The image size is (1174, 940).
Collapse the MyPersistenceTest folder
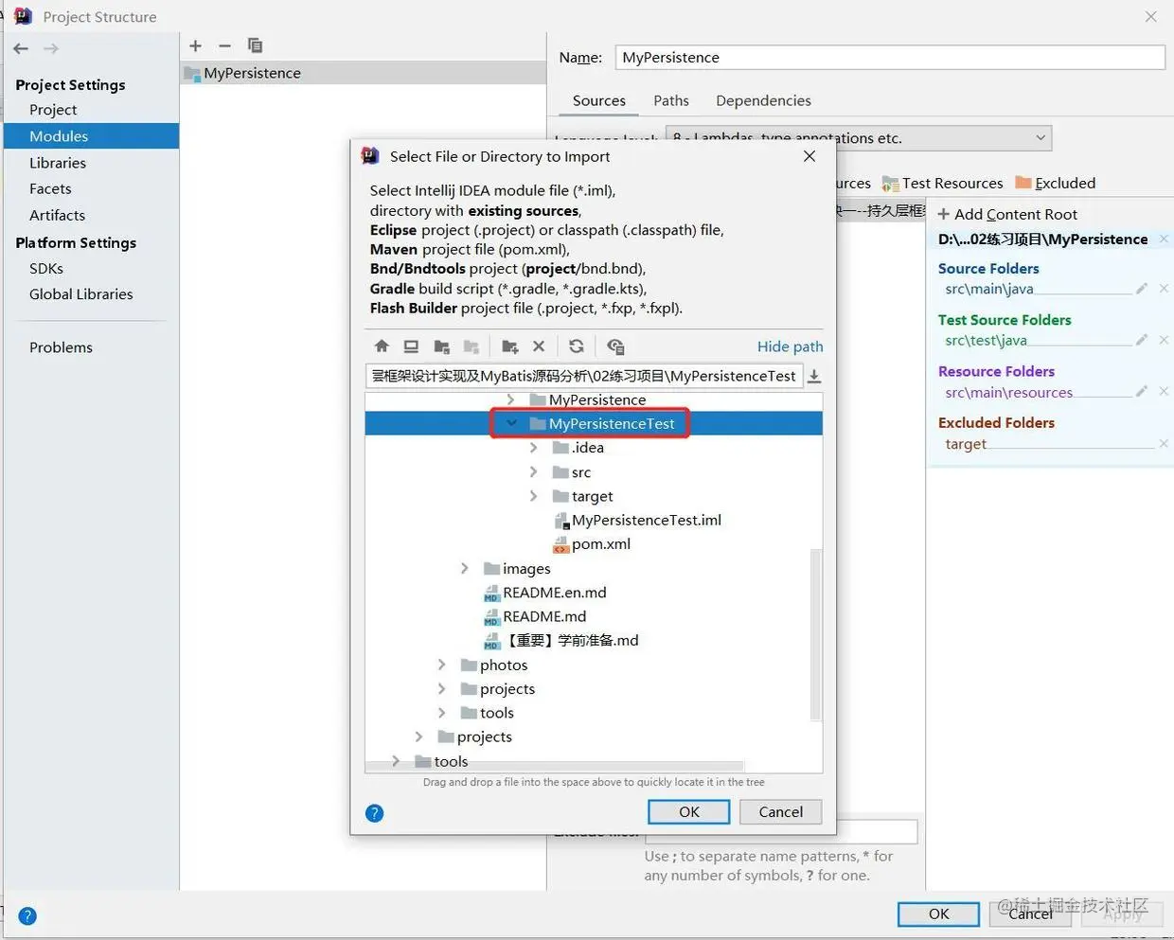point(511,423)
